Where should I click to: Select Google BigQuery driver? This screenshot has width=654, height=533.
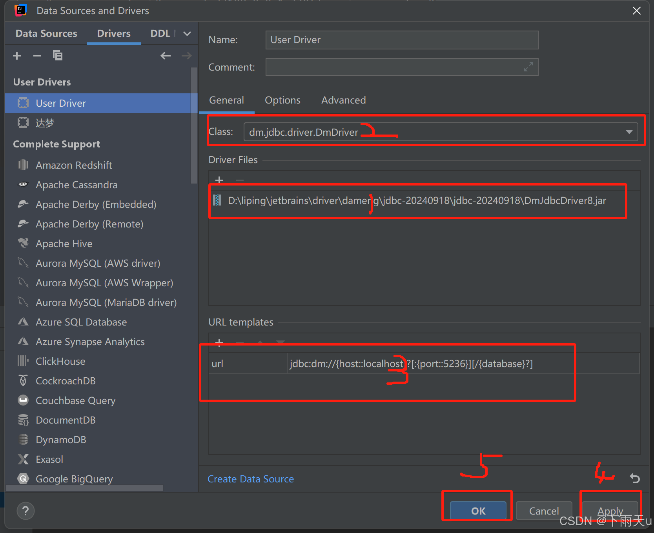click(98, 478)
